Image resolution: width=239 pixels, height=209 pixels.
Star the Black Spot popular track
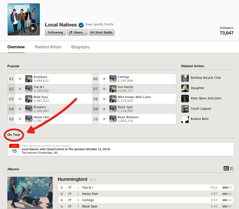pyautogui.click(x=104, y=109)
